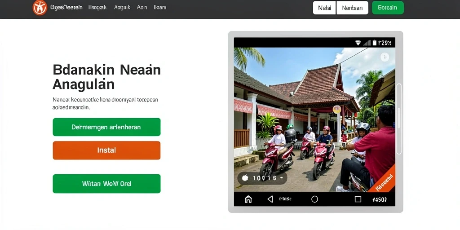This screenshot has width=460, height=230.
Task: Click the battery icon in phone status bar
Action: pos(375,43)
